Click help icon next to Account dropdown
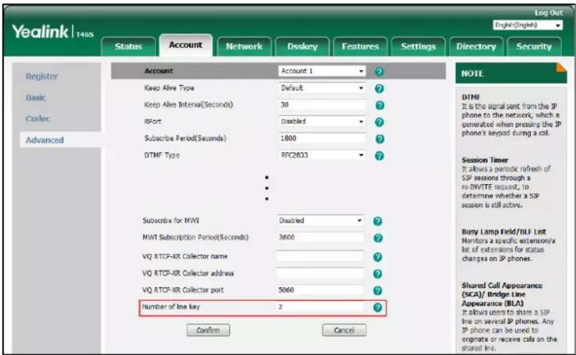The height and width of the screenshot is (355, 576). pos(379,72)
